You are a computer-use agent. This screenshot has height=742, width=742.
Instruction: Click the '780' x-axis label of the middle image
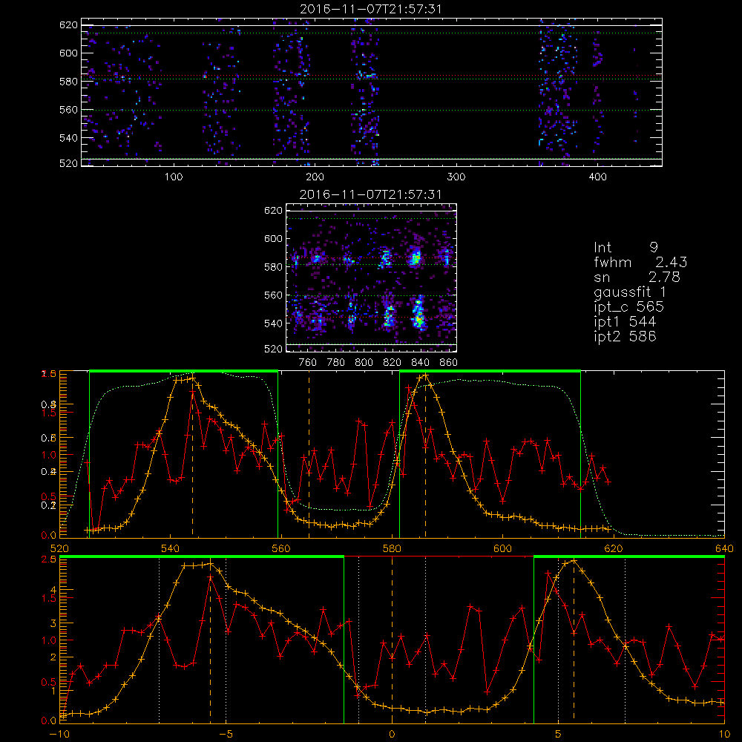coord(336,363)
